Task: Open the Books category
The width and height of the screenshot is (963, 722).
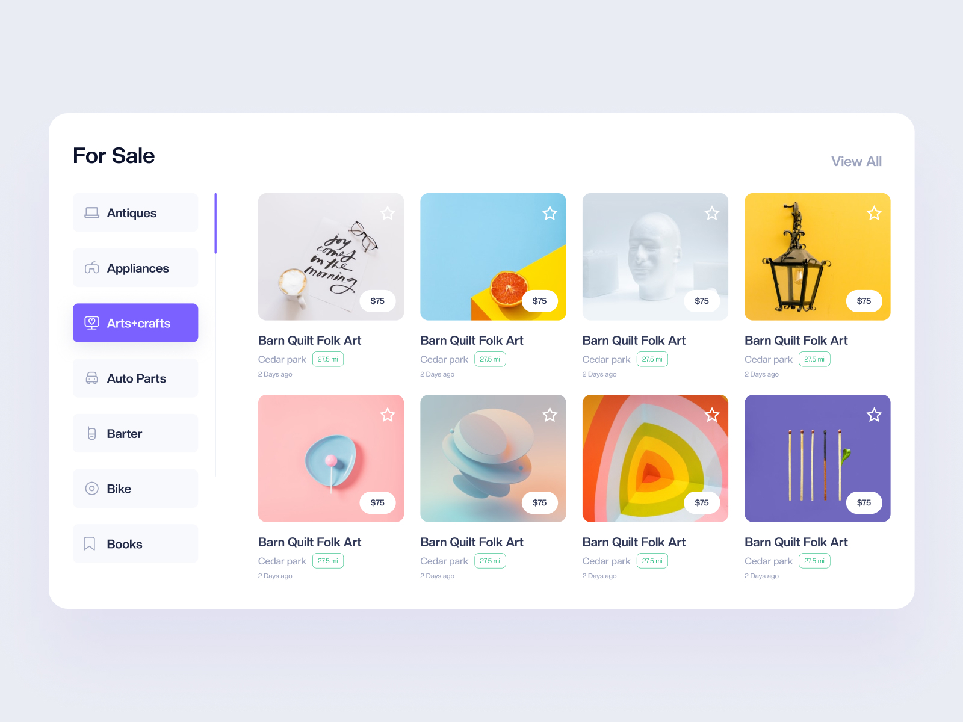Action: click(135, 544)
